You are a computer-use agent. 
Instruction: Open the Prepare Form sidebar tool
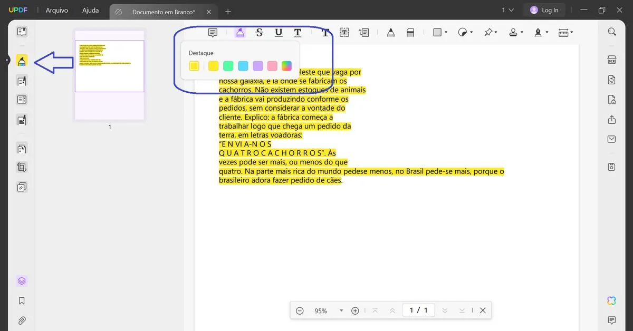point(22,100)
